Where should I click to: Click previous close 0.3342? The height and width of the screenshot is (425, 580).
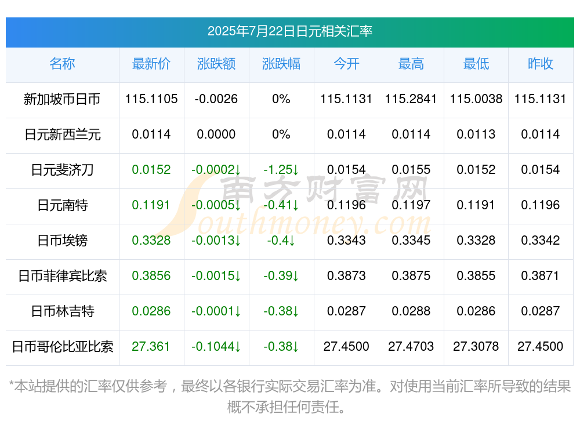pos(541,241)
